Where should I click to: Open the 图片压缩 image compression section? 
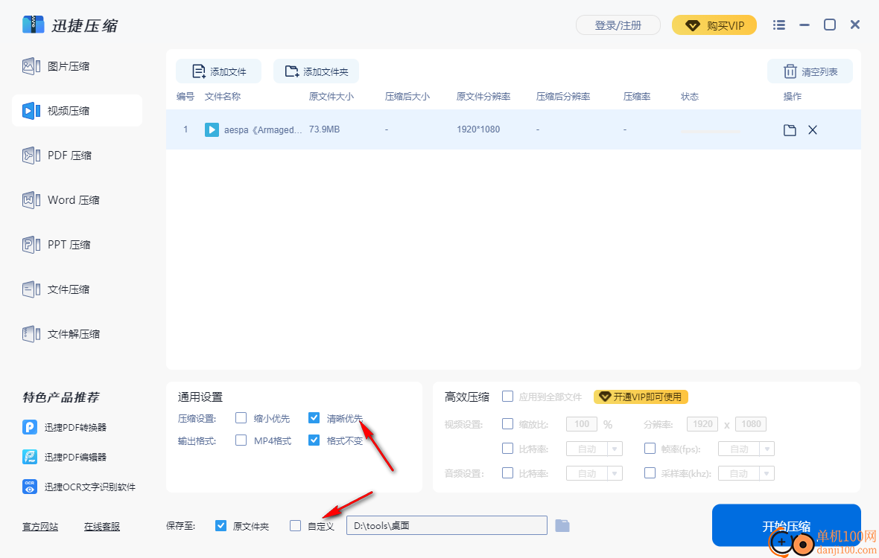tap(56, 66)
